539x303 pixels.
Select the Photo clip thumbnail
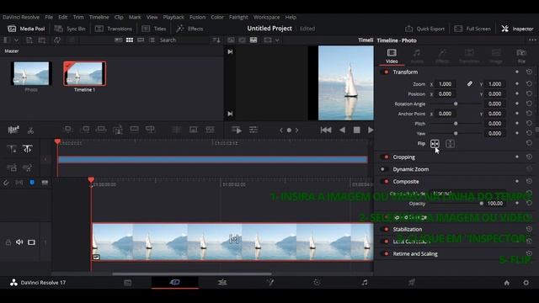31,73
